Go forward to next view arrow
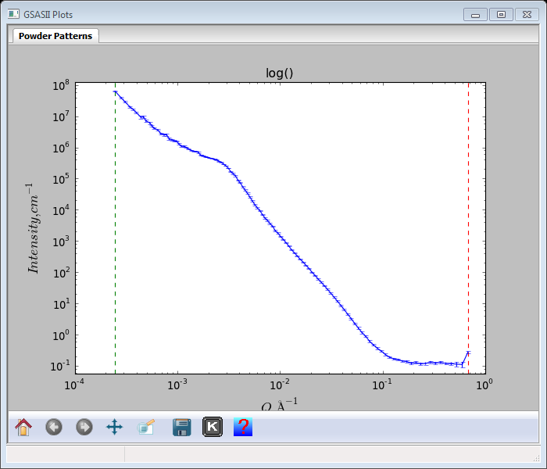 84,427
